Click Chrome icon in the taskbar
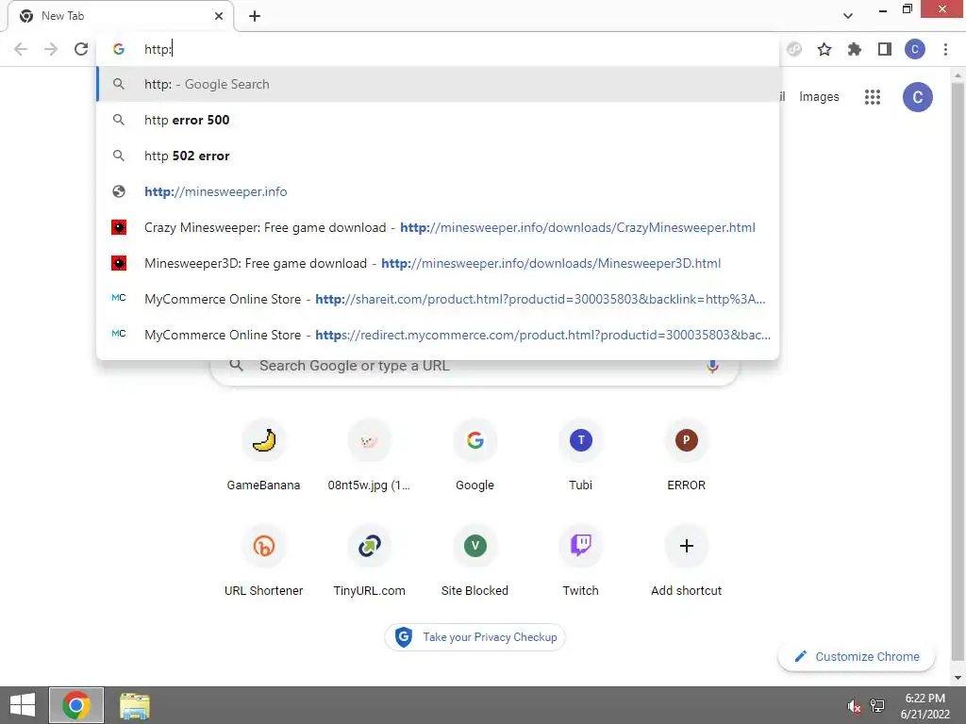The height and width of the screenshot is (724, 966). (x=75, y=705)
